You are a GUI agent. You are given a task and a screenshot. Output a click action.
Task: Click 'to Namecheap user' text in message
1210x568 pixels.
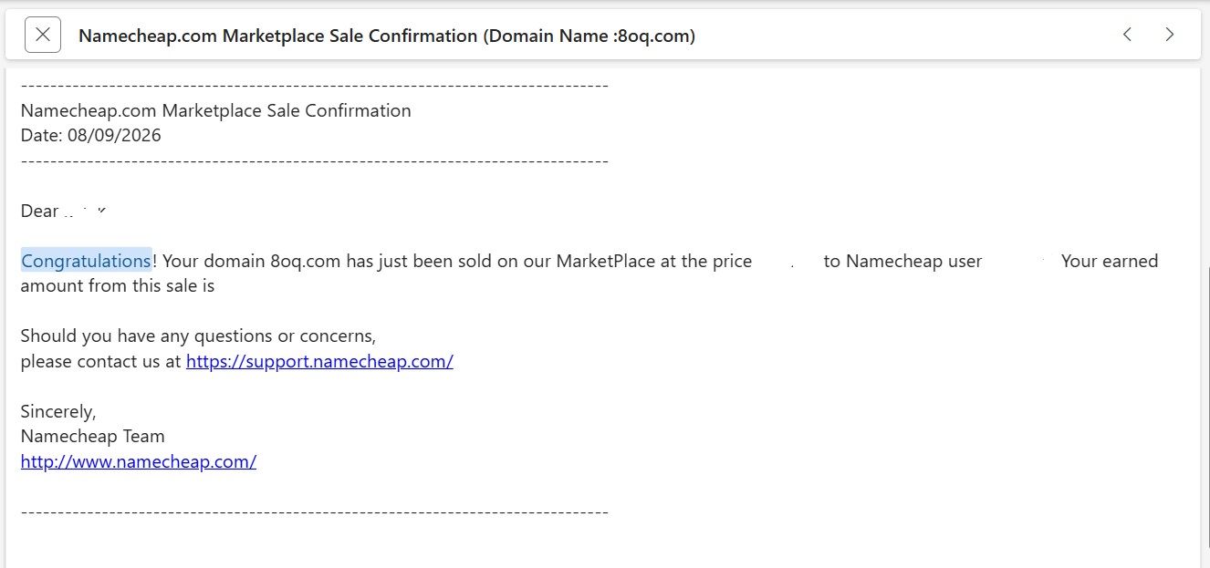point(902,261)
